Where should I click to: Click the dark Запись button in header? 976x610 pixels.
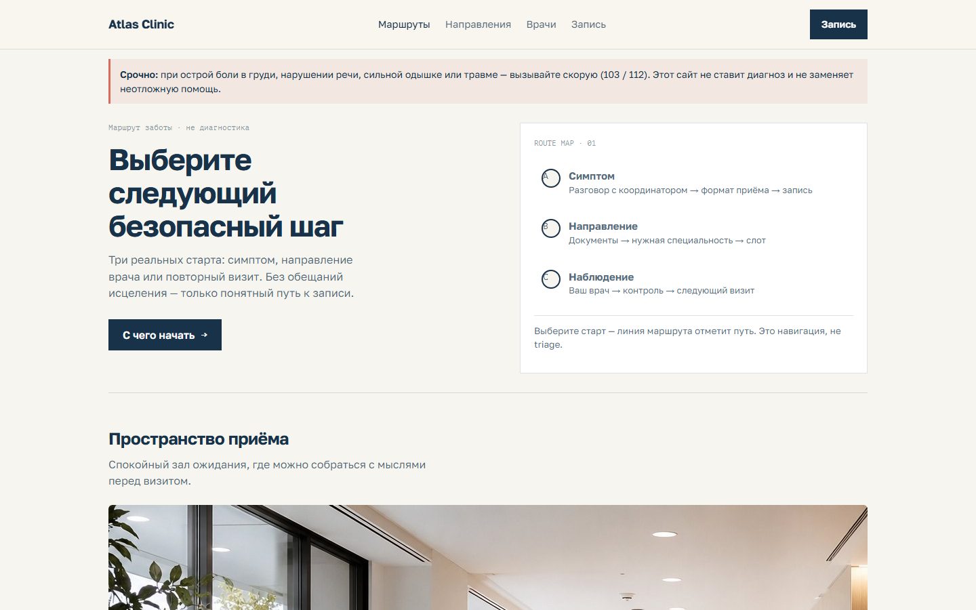pyautogui.click(x=838, y=24)
